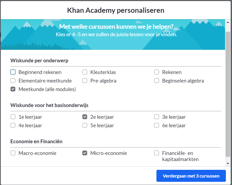232x185 pixels.
Task: Click Verdergaan met 3 cursussen button
Action: click(x=191, y=176)
